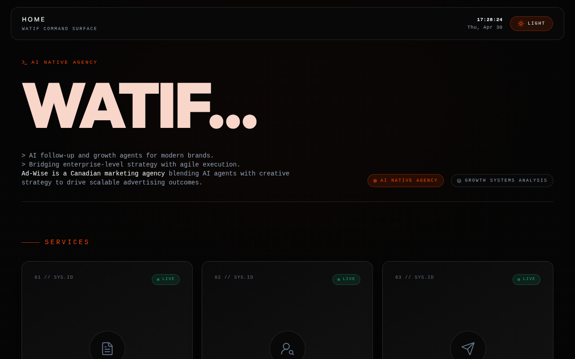Click the sun icon in LIGHT button
This screenshot has height=359, width=575.
tap(521, 24)
